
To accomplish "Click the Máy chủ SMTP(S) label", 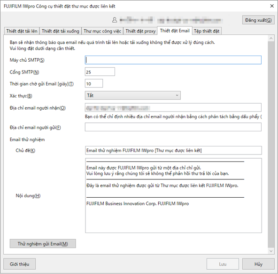I will pyautogui.click(x=27, y=60).
